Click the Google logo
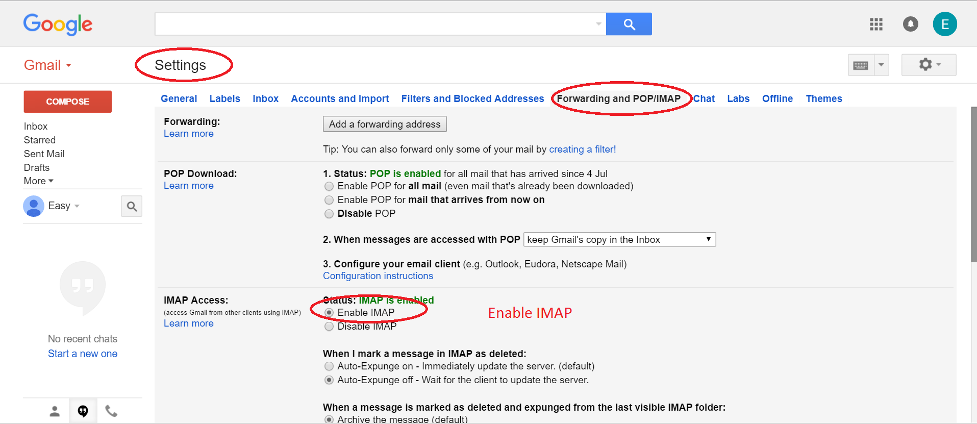 (x=58, y=24)
